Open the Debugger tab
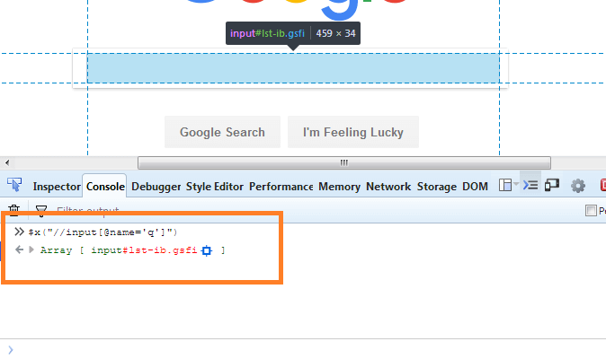Image resolution: width=606 pixels, height=359 pixels. click(x=156, y=187)
